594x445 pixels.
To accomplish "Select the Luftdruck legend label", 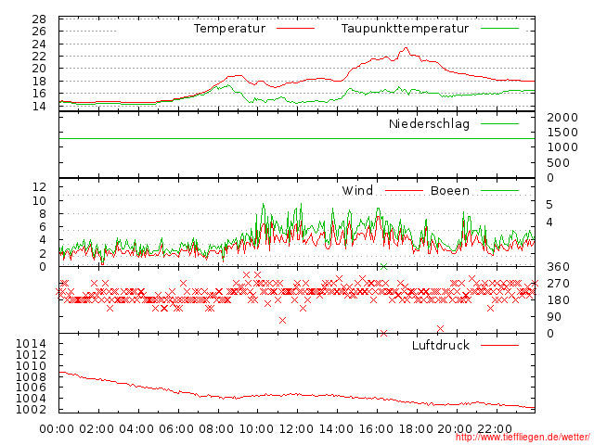I will point(441,345).
